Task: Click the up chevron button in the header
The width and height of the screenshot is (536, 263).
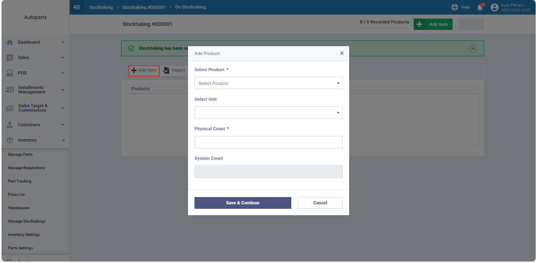Action: click(x=478, y=24)
